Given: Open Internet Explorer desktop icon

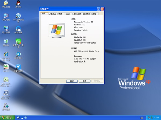Looking at the screenshot, I should click(x=6, y=54).
